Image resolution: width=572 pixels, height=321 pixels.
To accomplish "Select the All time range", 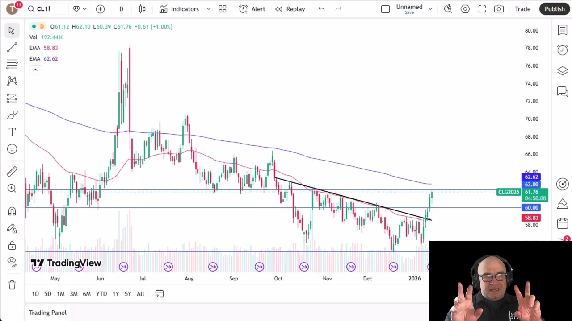I will (140, 294).
